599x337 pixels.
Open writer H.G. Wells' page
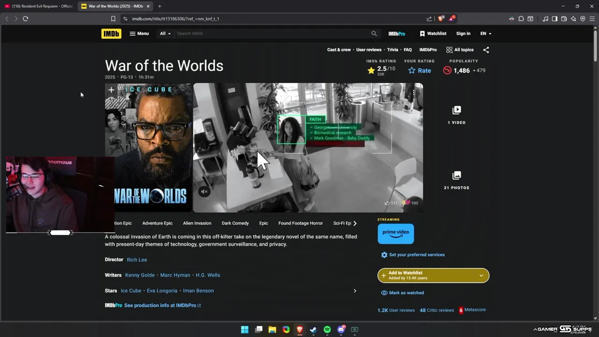(208, 275)
